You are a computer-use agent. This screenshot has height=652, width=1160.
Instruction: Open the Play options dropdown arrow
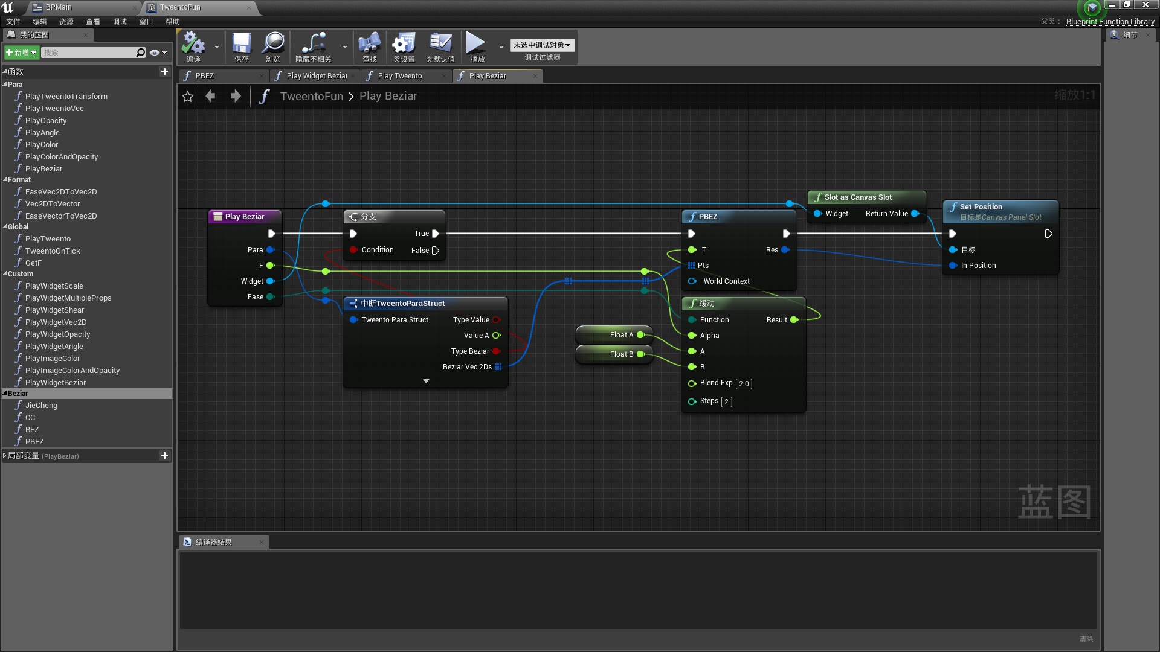pos(501,47)
